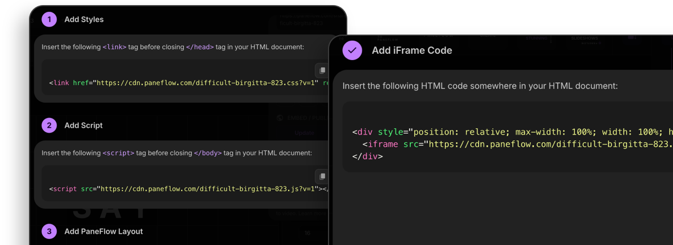Select the step 2 badge beside Add Script
The image size is (673, 245).
(x=49, y=125)
